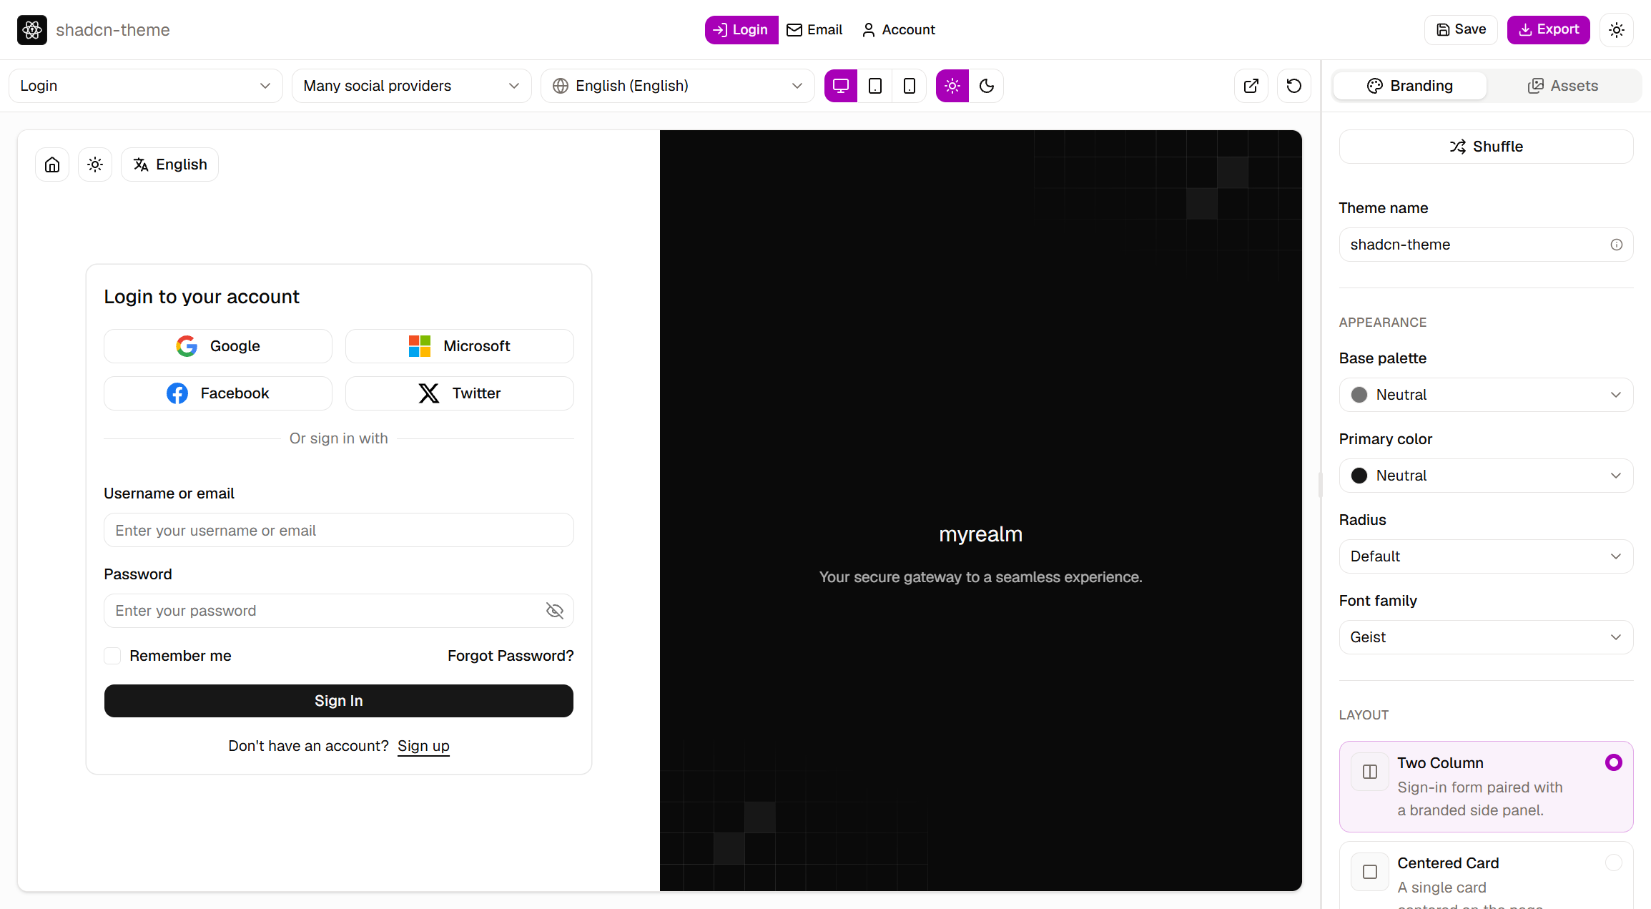Image resolution: width=1651 pixels, height=909 pixels.
Task: Select desktop preview device icon
Action: 841,86
